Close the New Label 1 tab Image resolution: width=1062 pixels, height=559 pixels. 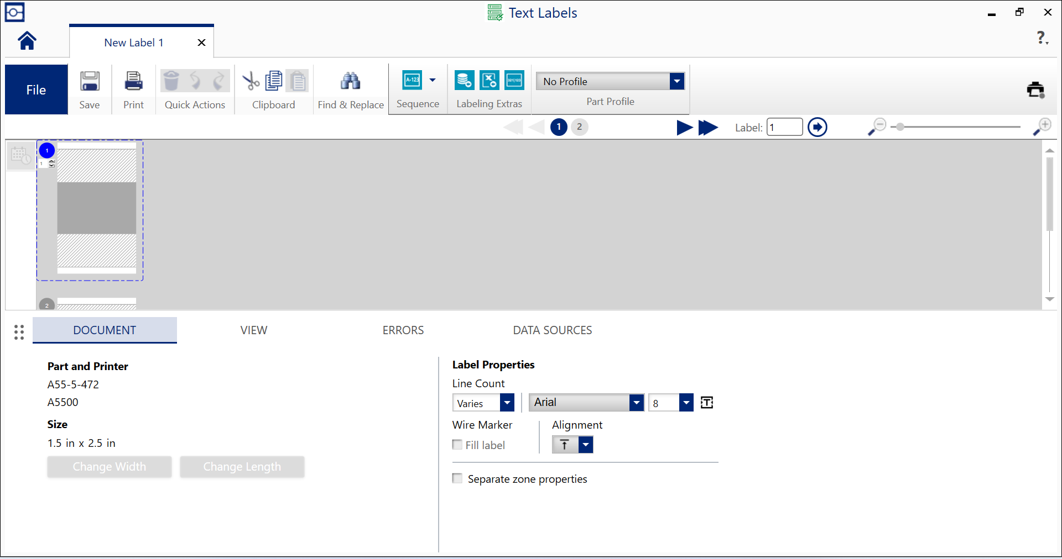coord(202,43)
